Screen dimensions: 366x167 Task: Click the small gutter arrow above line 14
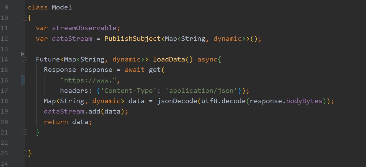(x=23, y=54)
